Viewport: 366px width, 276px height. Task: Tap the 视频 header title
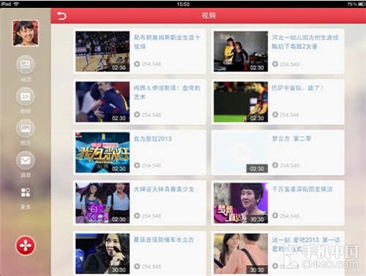[208, 15]
